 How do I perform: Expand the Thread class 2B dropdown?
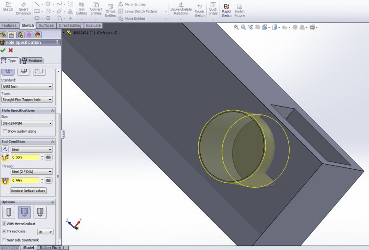45,232
